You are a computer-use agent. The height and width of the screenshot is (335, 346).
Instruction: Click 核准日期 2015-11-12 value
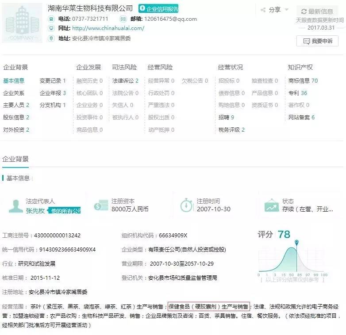click(x=45, y=278)
